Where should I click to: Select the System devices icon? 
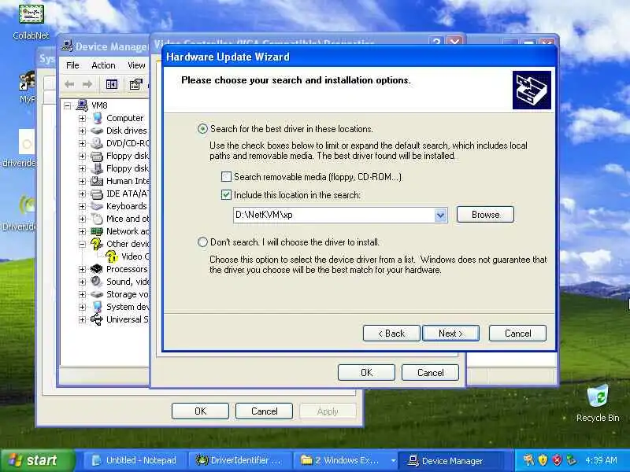pyautogui.click(x=97, y=307)
